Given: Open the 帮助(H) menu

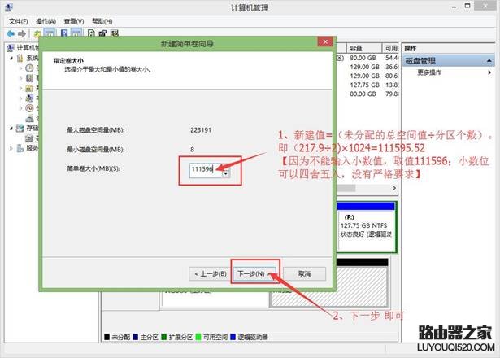Looking at the screenshot, I should (x=102, y=21).
